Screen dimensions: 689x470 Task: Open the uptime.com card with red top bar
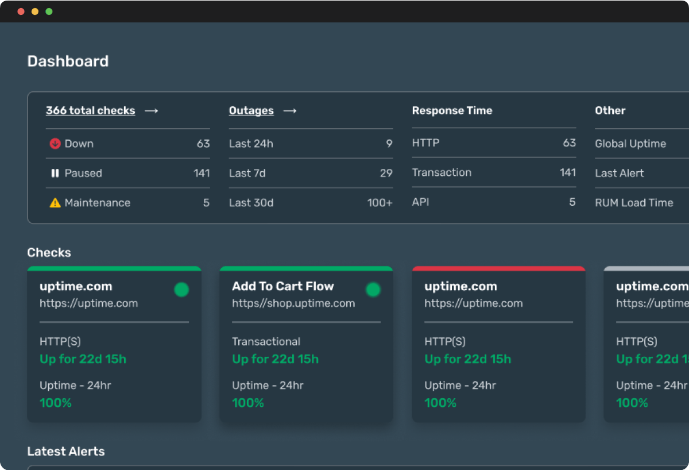(x=460, y=286)
